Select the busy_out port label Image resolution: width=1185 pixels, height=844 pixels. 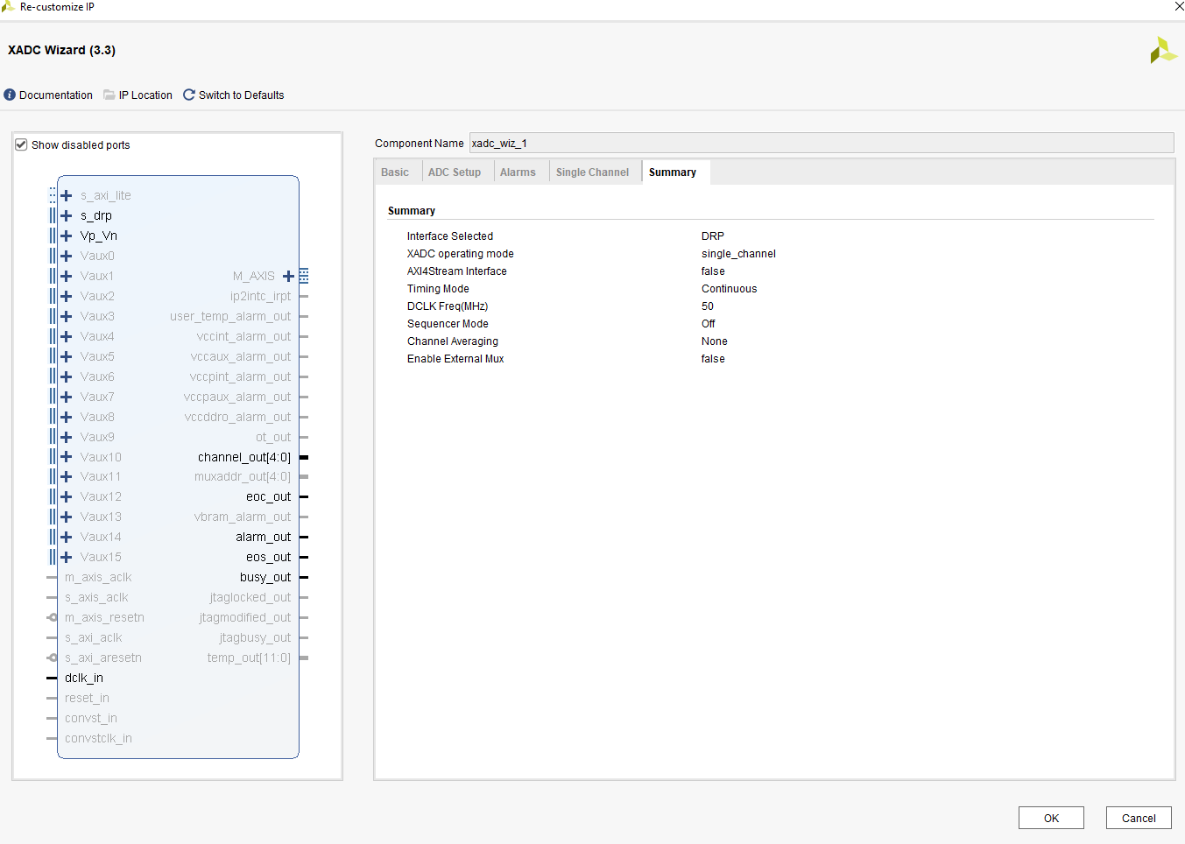point(265,577)
